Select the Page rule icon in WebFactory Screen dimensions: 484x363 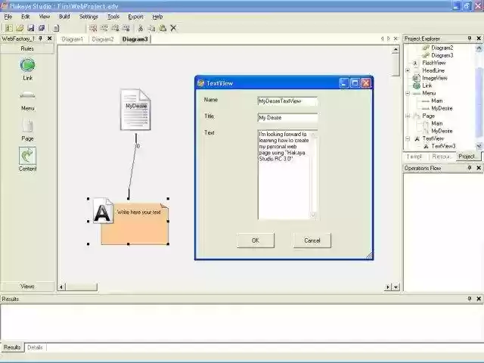27,126
